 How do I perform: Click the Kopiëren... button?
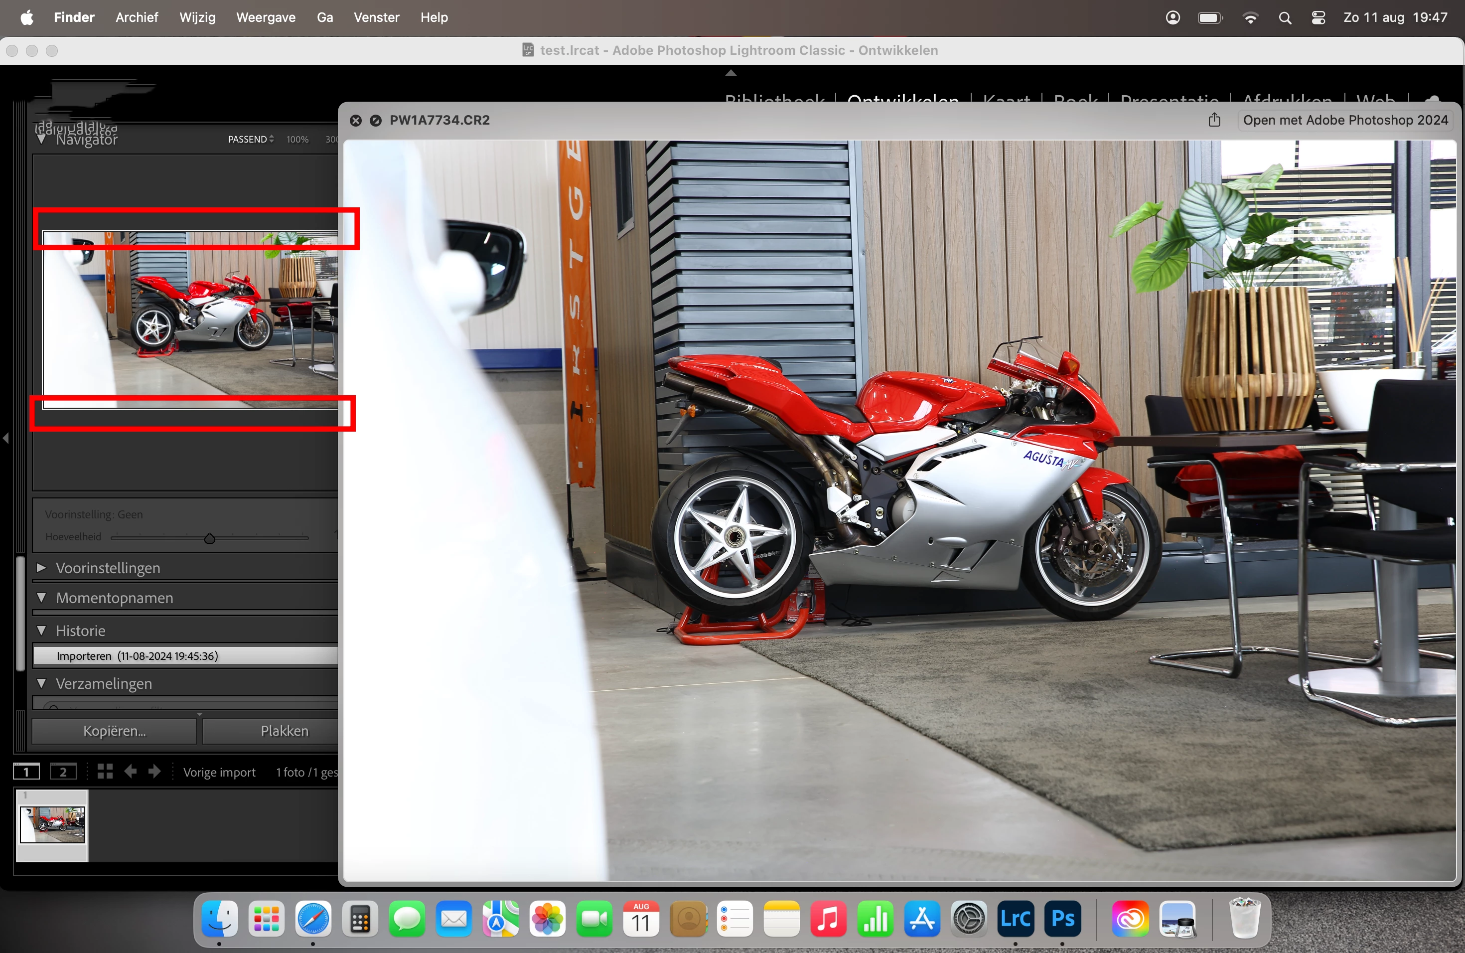(x=115, y=731)
